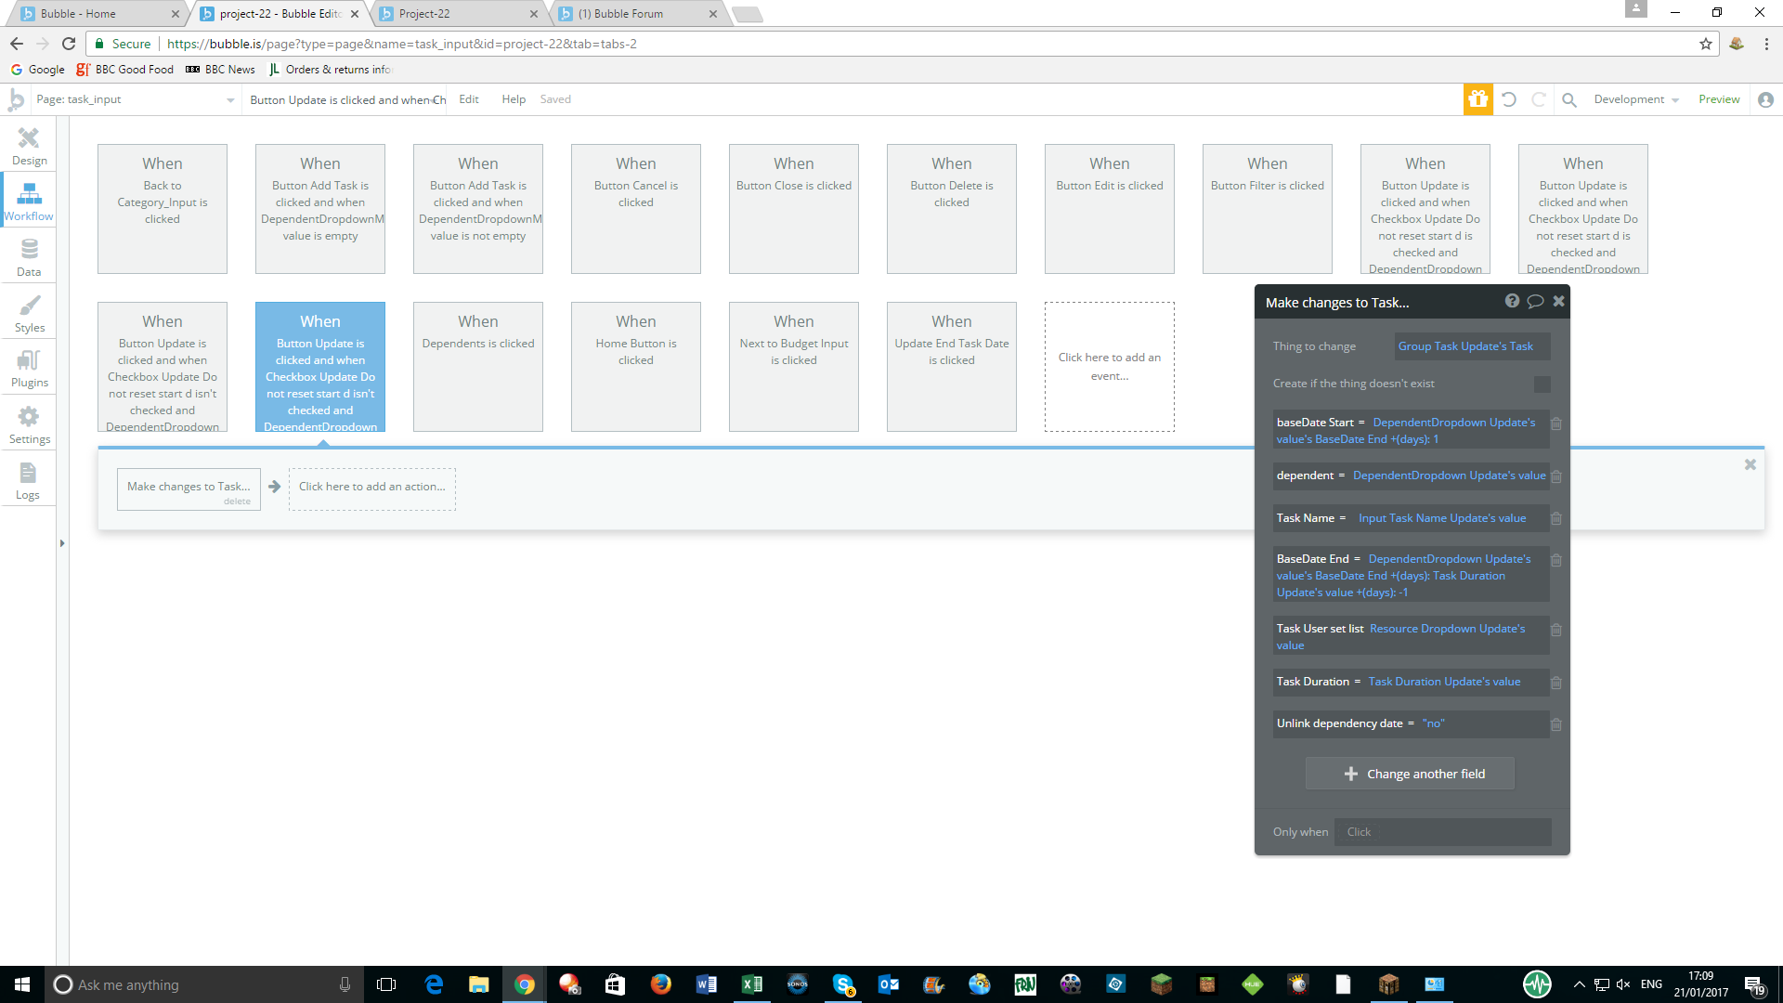Image resolution: width=1783 pixels, height=1003 pixels.
Task: Delete the baseDate Start field trash icon
Action: (x=1556, y=423)
